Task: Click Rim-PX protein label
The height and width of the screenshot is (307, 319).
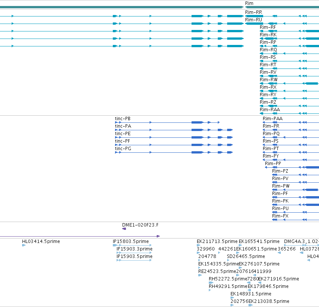Action: coord(280,216)
